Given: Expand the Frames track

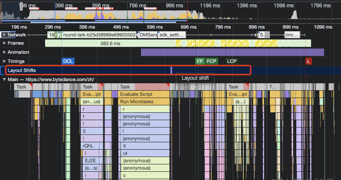Looking at the screenshot, I should 4,43.
